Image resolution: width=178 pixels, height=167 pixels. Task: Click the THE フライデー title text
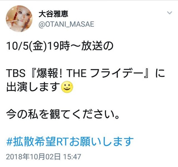pyautogui.click(x=105, y=73)
